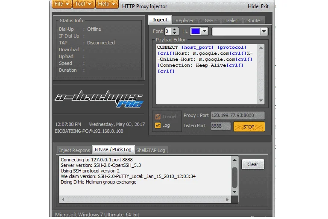Toggle the Log checkbox
This screenshot has width=328, height=219.
point(158,125)
